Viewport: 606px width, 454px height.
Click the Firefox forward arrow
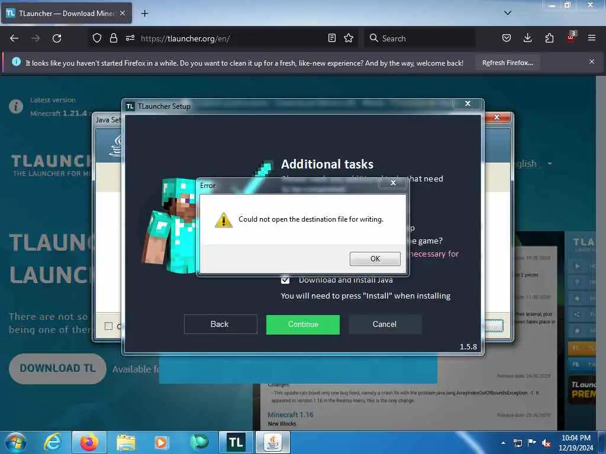(x=36, y=38)
